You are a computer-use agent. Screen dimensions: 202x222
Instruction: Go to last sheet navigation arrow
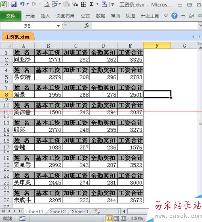tap(20, 211)
